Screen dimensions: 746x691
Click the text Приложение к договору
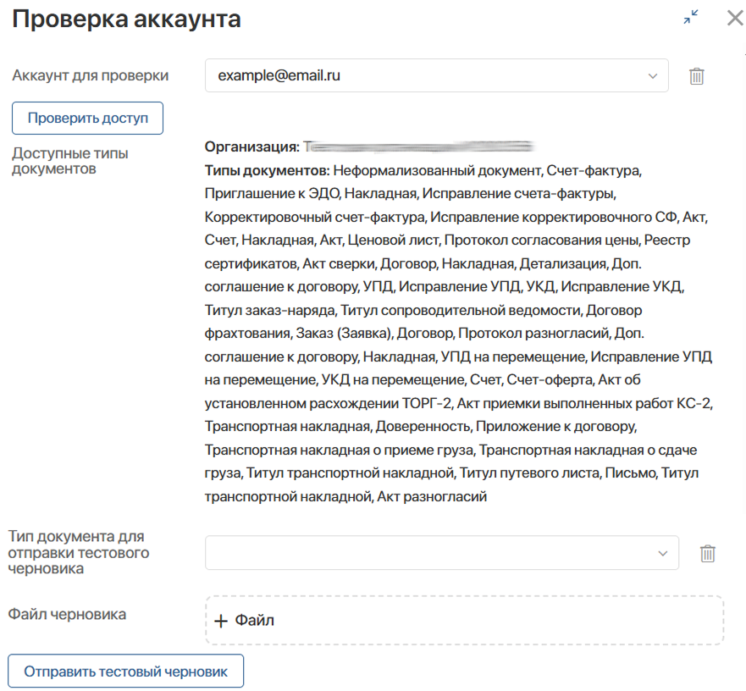click(555, 427)
